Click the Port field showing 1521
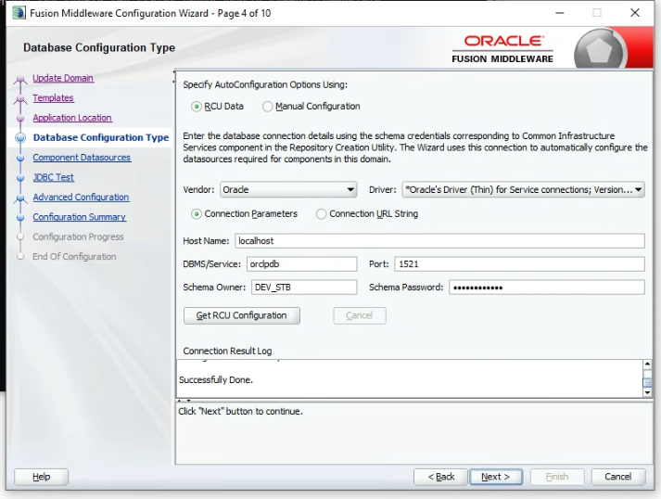Viewport: 661px width, 499px height. [x=519, y=264]
